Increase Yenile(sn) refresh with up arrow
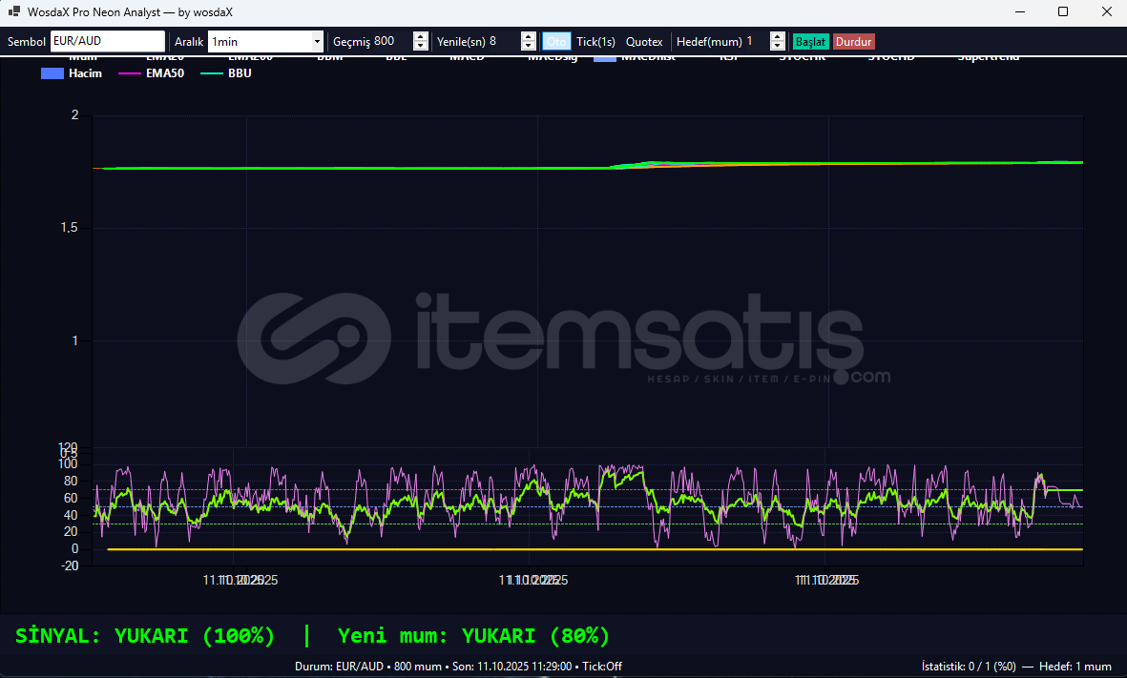 tap(528, 37)
